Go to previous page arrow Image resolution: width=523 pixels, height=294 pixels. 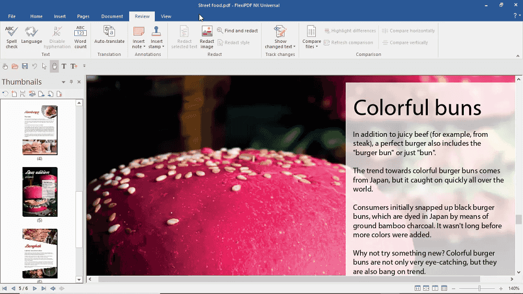point(13,288)
